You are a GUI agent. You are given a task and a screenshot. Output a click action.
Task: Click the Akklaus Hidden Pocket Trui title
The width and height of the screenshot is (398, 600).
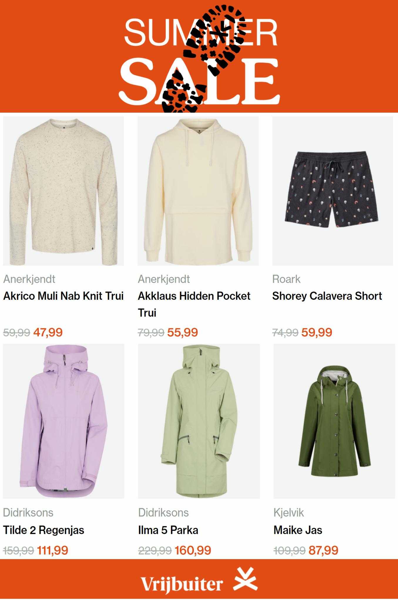pyautogui.click(x=194, y=304)
